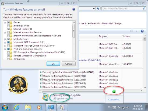Open the address bar dropdown arrow
Image resolution: width=148 pixels, height=111 pixels.
click(94, 9)
